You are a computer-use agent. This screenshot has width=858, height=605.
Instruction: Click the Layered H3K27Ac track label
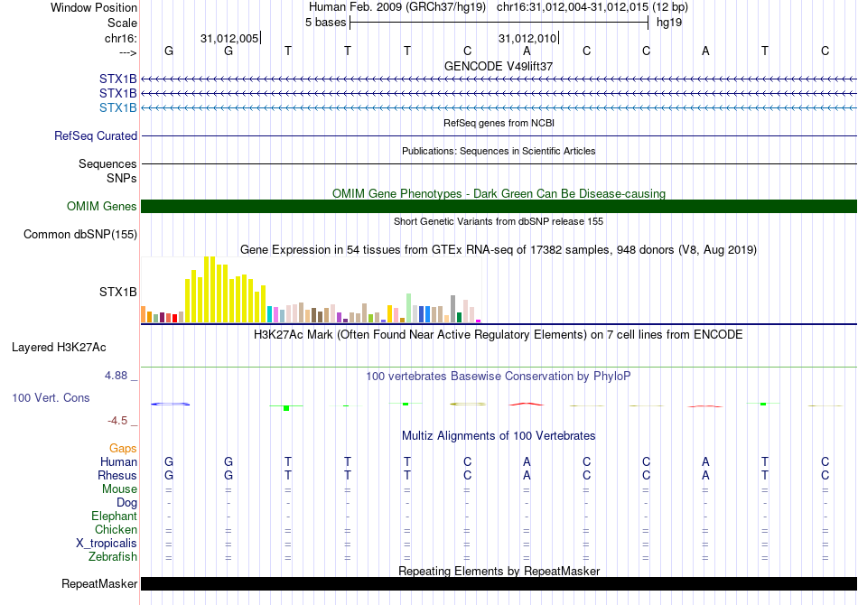59,348
